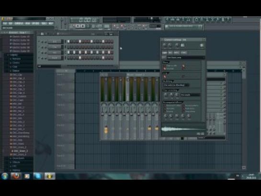Click the Record button in transport
261x196 pixels.
coord(88,26)
